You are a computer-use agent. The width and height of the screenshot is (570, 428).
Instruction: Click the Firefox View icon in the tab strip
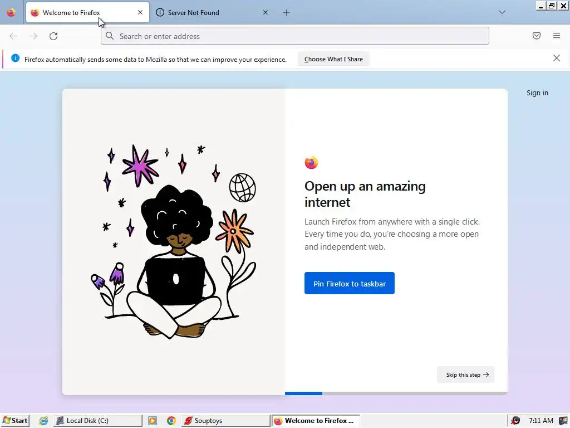click(x=11, y=12)
